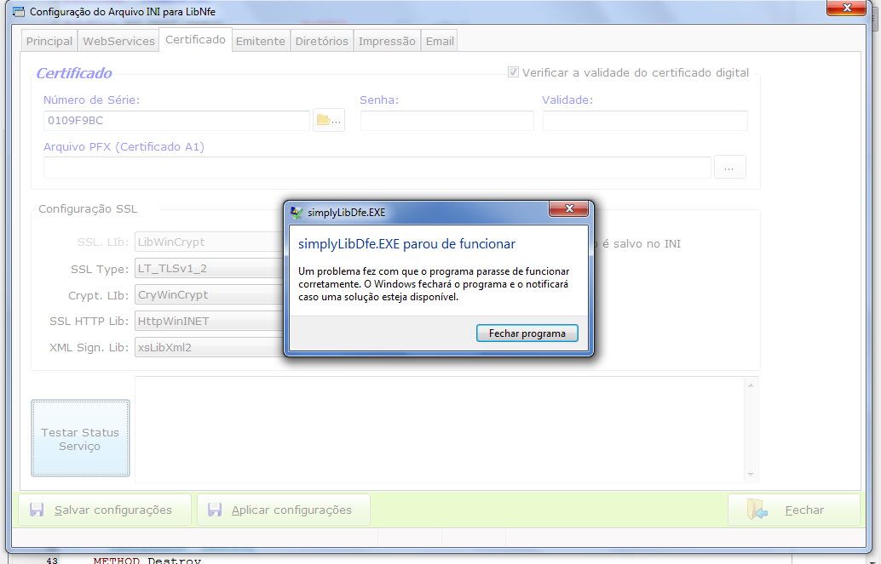Toggle Verificar a validade do certificado digital
Screen dimensions: 881x564
(x=513, y=71)
